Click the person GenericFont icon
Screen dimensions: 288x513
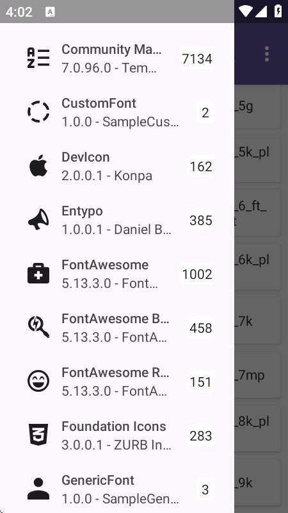click(x=38, y=489)
